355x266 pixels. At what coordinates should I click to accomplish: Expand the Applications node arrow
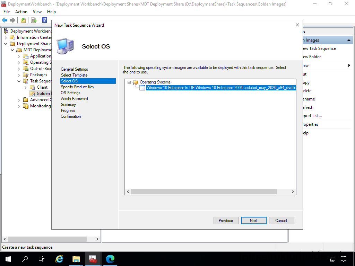pyautogui.click(x=19, y=56)
